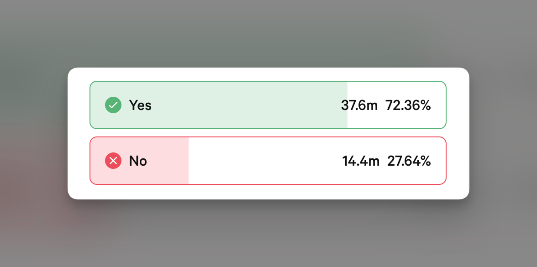Click the "Yes" label text
The height and width of the screenshot is (267, 537).
140,105
